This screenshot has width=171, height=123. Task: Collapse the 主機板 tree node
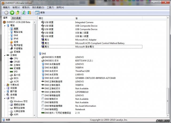pos(5,55)
